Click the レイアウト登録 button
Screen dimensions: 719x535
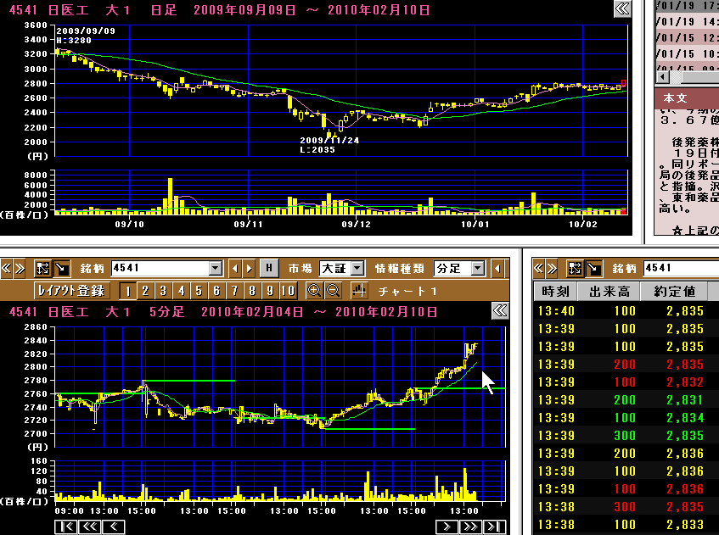point(72,291)
